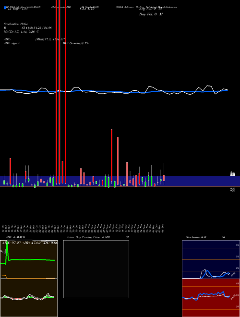This screenshot has width=240, height=317.
Task: Click the 'BUY Growing @ 1%' signal text
Action: point(75,43)
